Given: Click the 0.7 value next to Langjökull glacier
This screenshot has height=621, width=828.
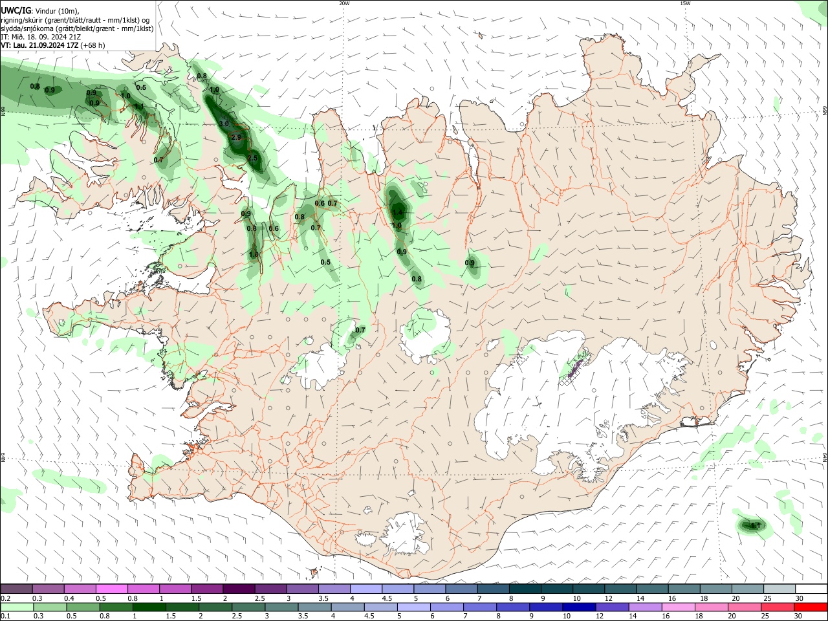Looking at the screenshot, I should (360, 330).
